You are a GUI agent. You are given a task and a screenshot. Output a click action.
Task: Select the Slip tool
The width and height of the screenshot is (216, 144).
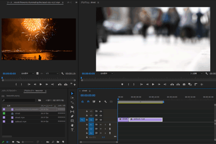click(x=72, y=112)
